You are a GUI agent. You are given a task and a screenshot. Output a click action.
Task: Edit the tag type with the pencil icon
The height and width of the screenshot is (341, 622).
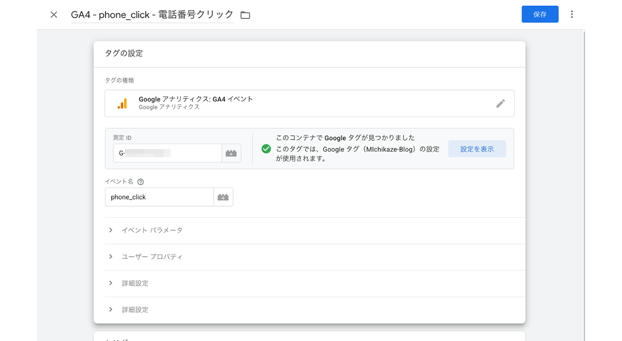click(x=500, y=104)
